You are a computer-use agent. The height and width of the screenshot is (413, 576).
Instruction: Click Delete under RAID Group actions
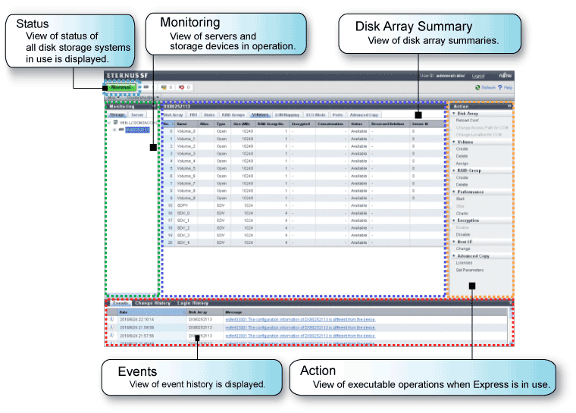462,184
